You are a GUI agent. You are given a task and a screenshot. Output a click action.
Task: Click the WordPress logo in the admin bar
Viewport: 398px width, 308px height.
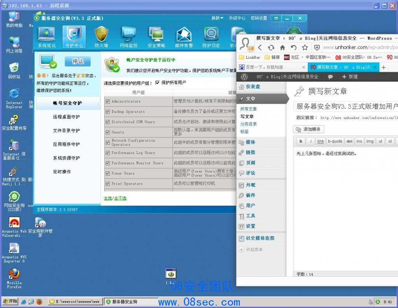coord(244,77)
